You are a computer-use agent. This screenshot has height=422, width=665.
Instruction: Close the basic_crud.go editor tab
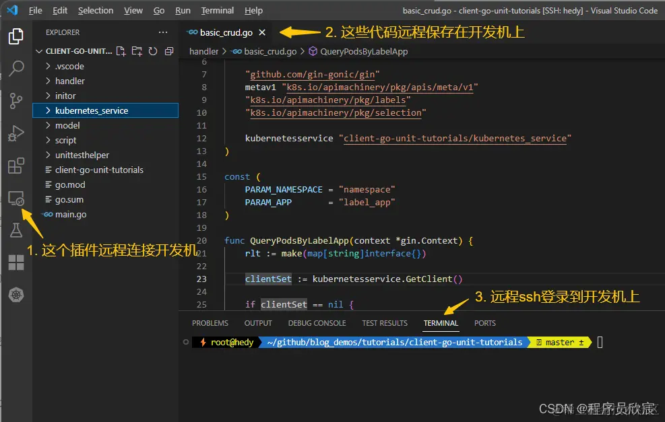262,32
